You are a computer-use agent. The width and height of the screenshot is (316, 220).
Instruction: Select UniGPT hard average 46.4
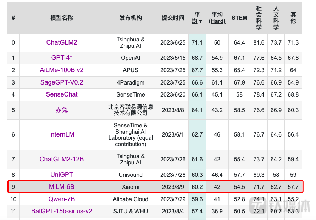217,175
